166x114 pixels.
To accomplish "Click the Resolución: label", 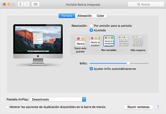I will coord(79,26).
